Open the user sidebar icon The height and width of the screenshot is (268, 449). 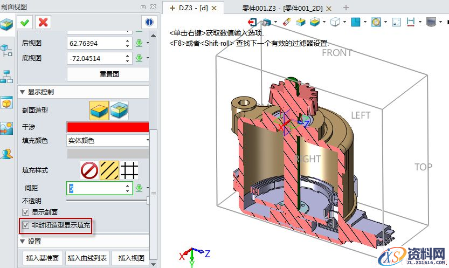pos(6,154)
